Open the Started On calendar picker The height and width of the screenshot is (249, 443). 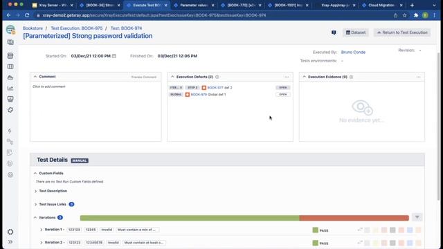(x=114, y=56)
